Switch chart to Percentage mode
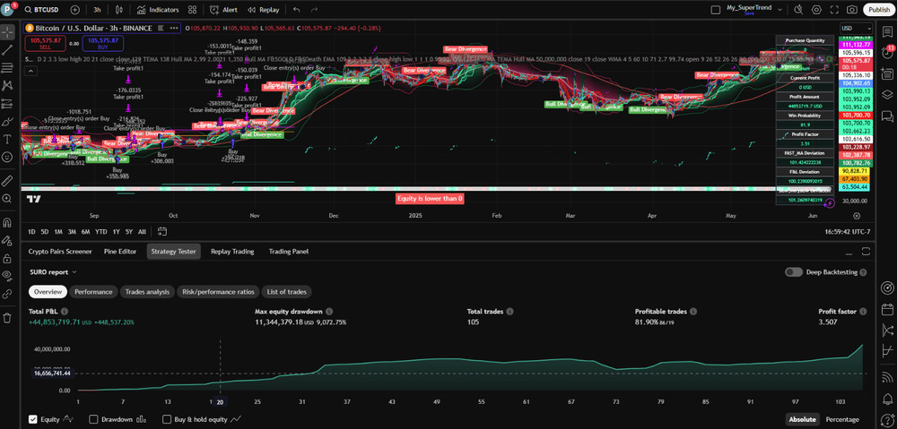The height and width of the screenshot is (429, 897). 842,419
